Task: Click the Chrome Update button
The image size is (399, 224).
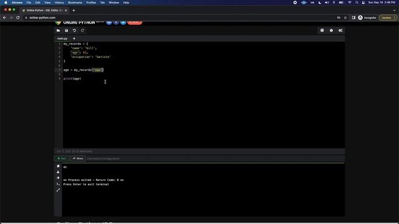Action: (x=388, y=18)
